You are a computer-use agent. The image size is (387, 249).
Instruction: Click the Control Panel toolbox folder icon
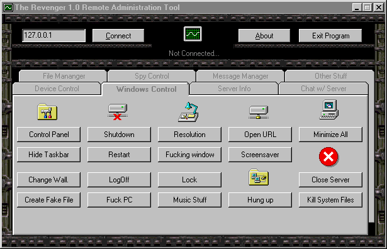click(47, 112)
